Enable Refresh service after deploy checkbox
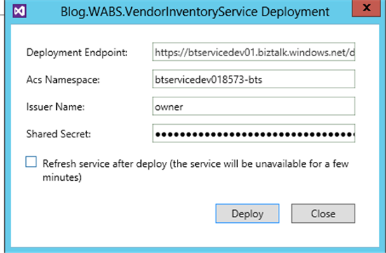386x253 pixels. tap(31, 162)
